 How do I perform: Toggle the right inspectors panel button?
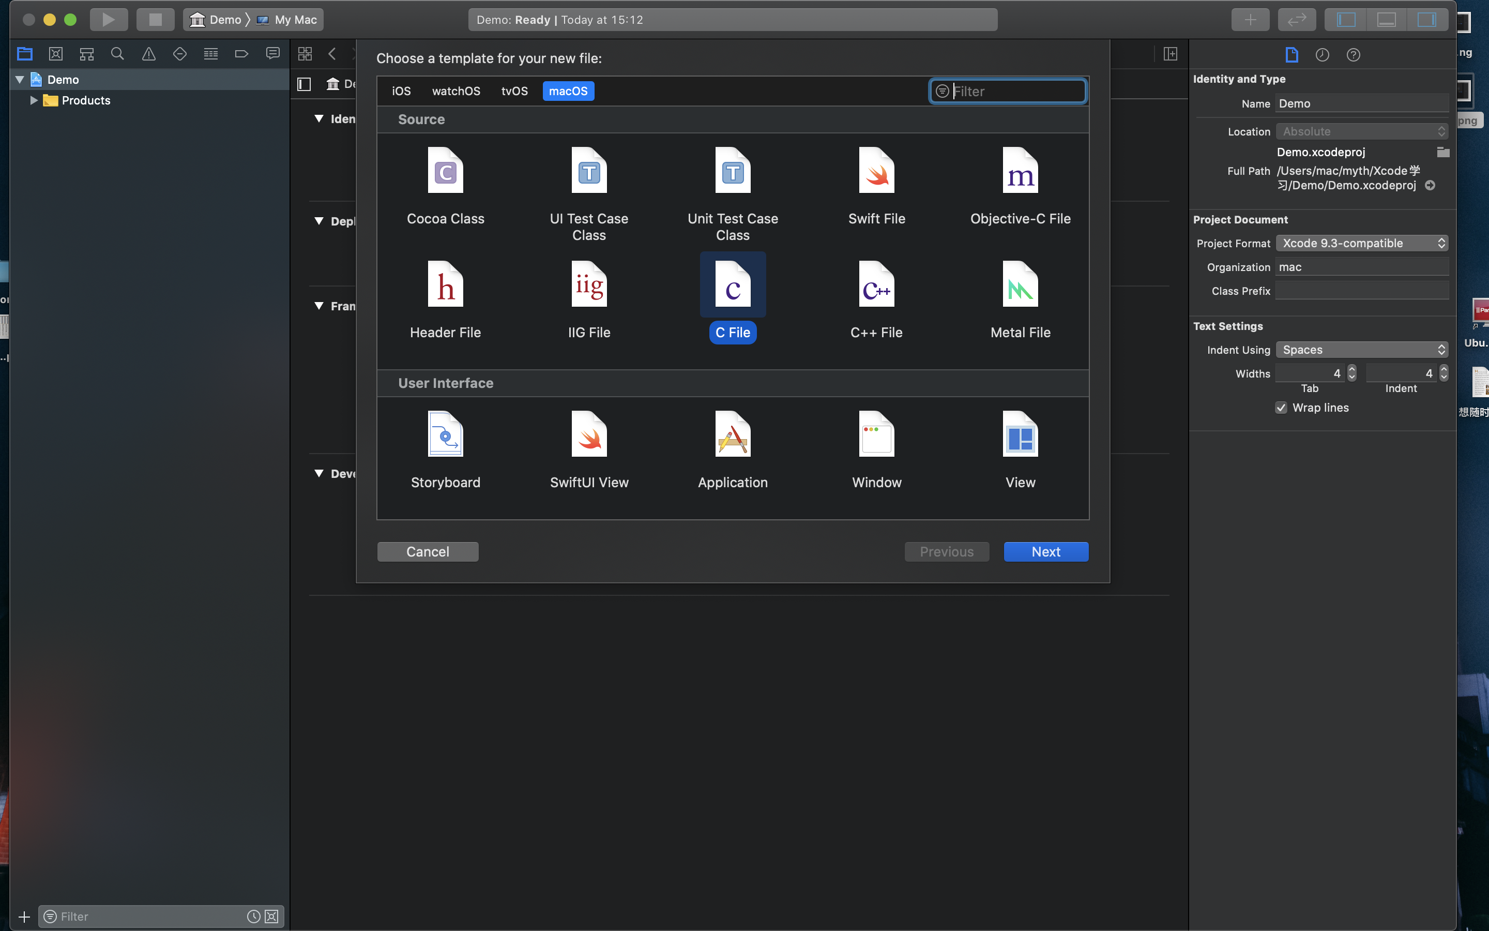tap(1426, 20)
